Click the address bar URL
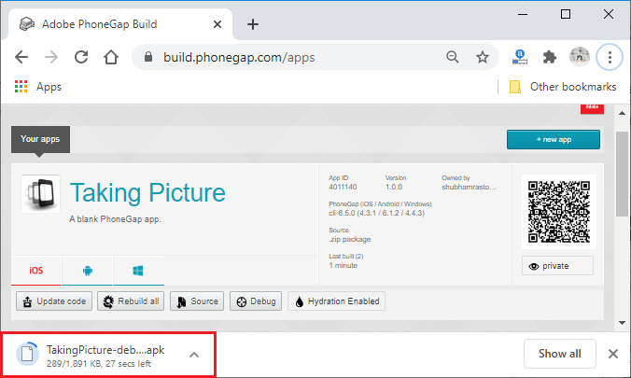The image size is (631, 378). (239, 57)
